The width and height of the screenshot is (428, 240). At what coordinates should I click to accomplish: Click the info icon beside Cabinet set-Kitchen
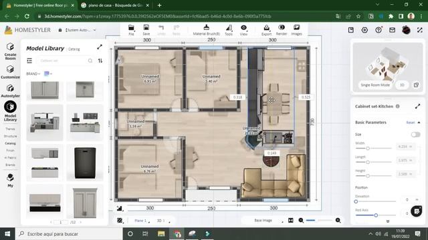point(398,107)
